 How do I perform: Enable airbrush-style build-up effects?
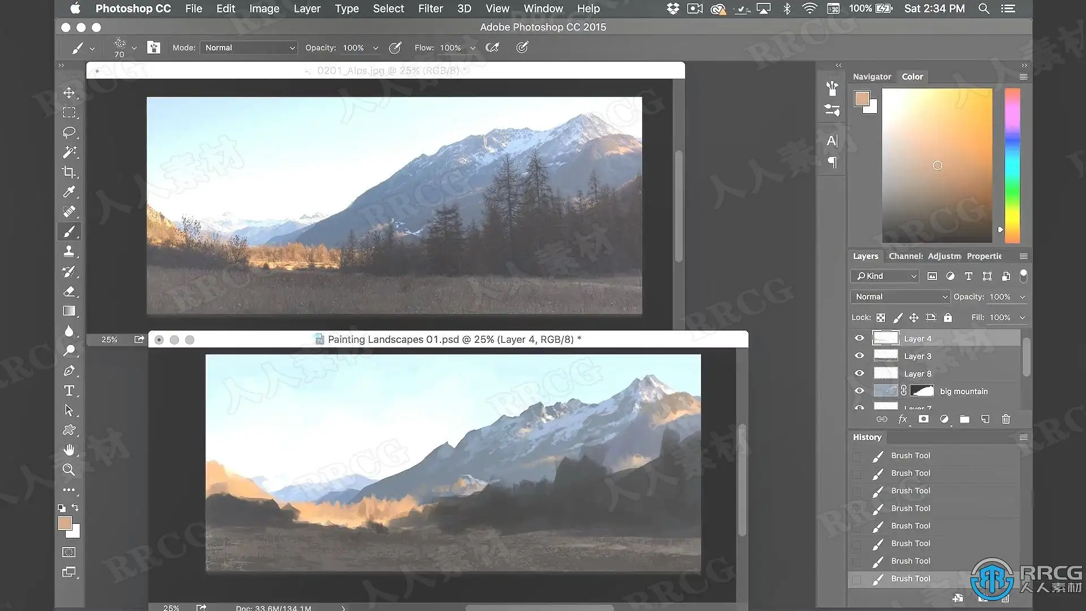tap(493, 48)
